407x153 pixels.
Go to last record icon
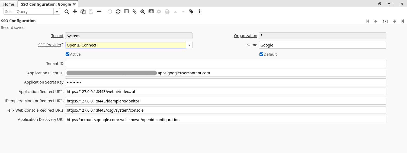pos(403,21)
